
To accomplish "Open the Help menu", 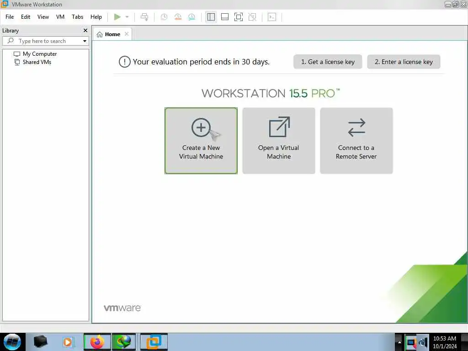I will point(96,17).
